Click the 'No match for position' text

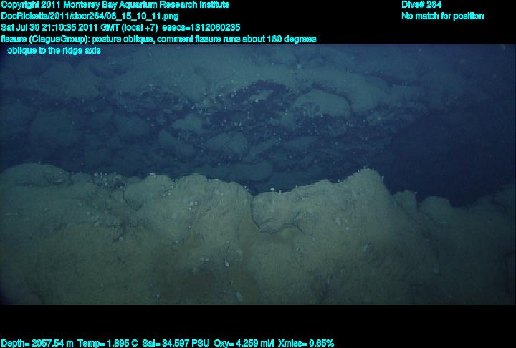[x=443, y=16]
